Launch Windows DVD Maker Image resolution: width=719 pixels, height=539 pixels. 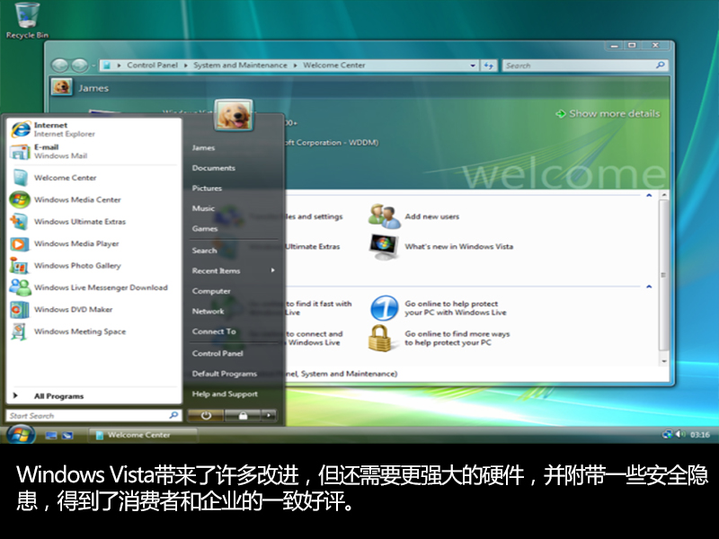[x=94, y=309]
